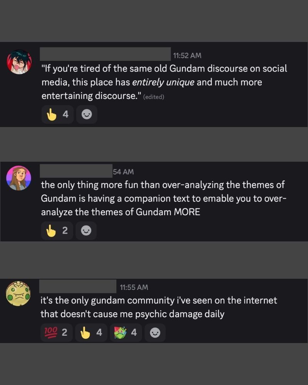Select the redacted username above the psychic damage message
This screenshot has height=385, width=308.
click(x=78, y=286)
